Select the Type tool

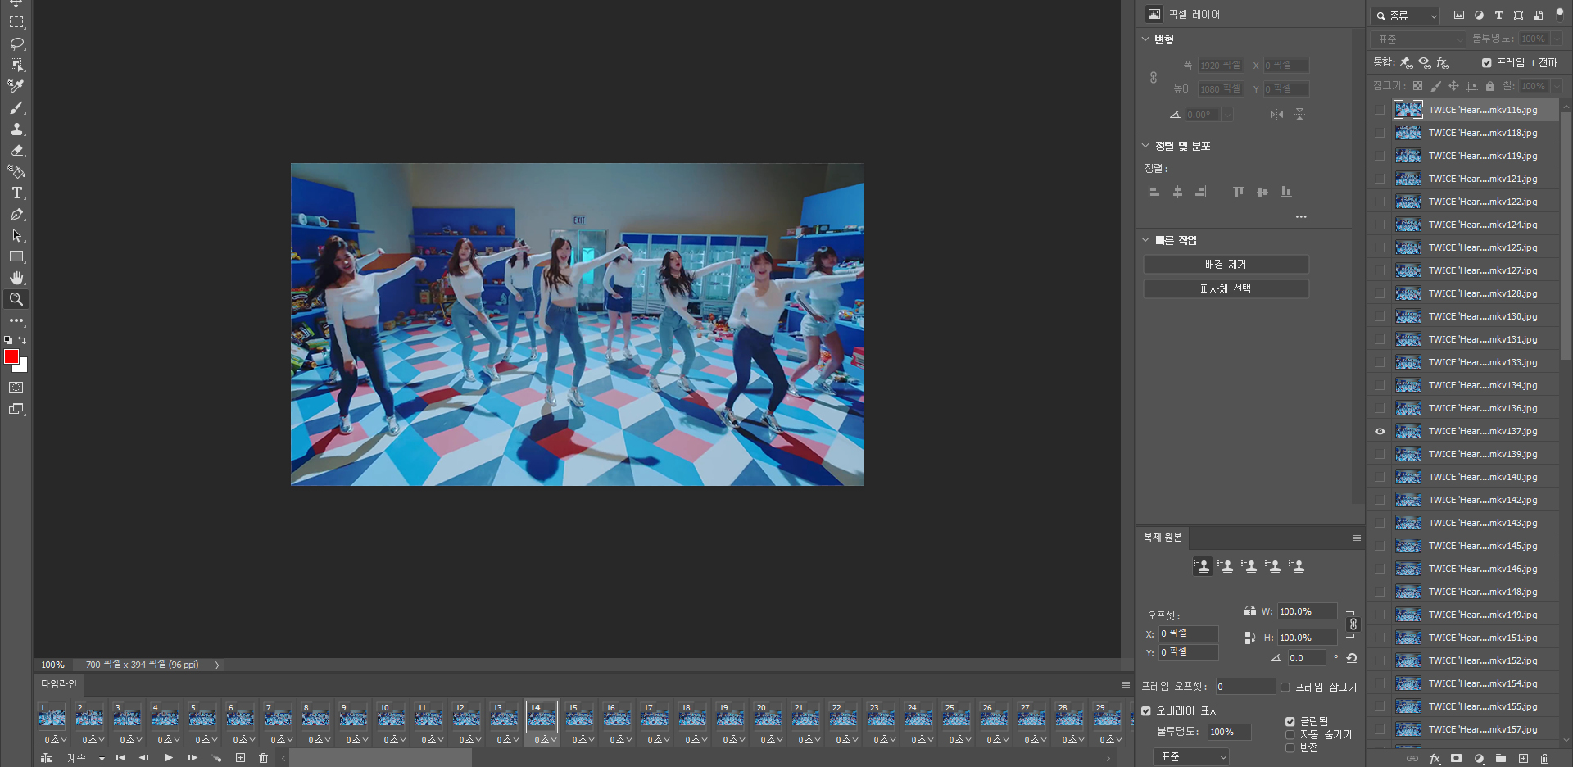[16, 193]
